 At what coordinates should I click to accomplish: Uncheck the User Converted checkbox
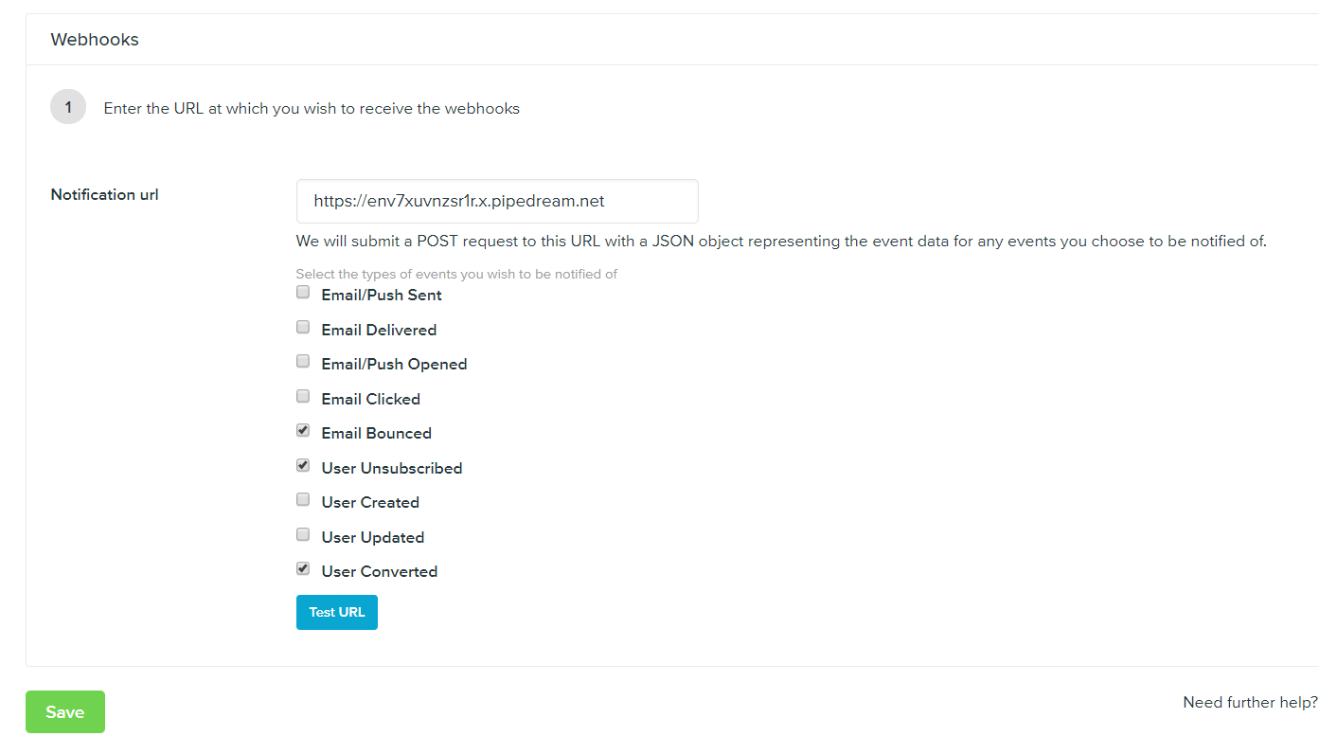[303, 569]
